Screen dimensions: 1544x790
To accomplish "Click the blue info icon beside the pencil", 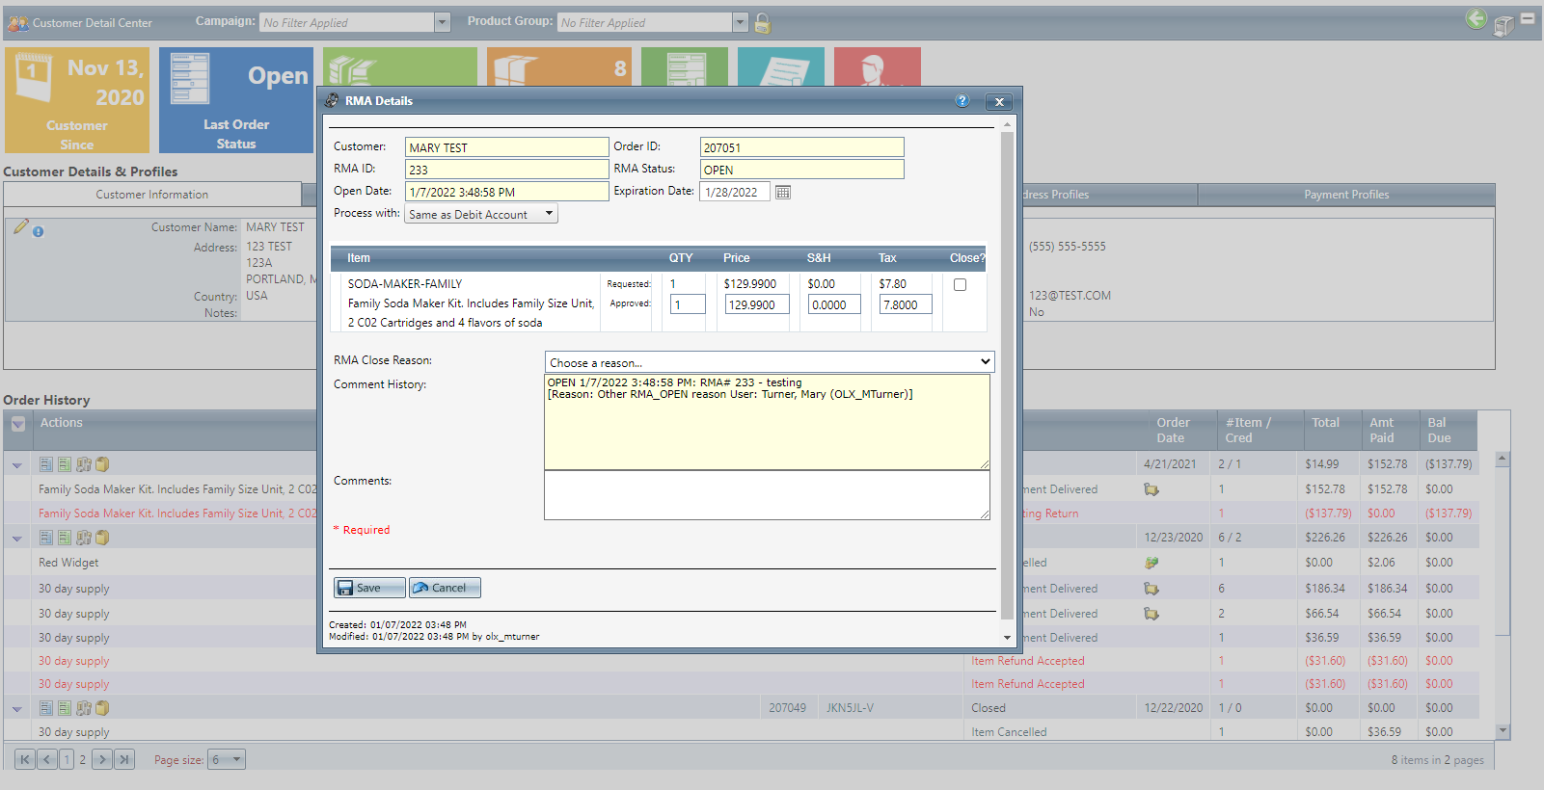I will 39,232.
